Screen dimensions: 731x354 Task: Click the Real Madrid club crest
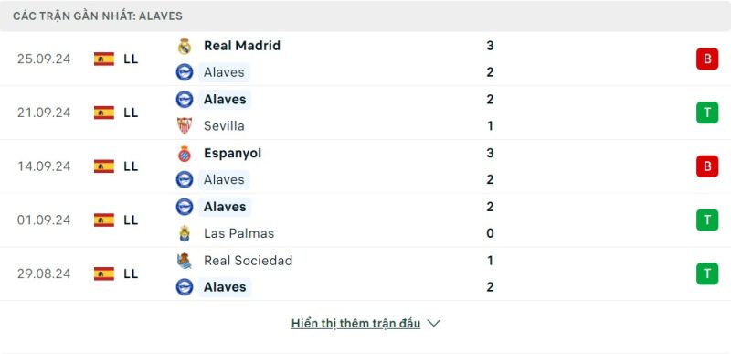(x=185, y=46)
